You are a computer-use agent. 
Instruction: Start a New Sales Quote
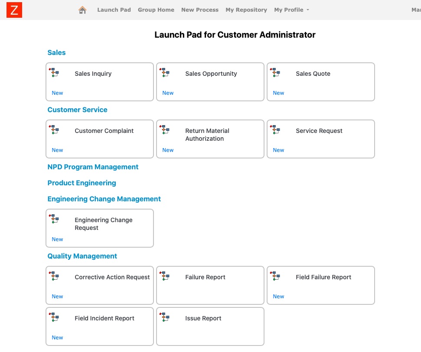coord(278,93)
